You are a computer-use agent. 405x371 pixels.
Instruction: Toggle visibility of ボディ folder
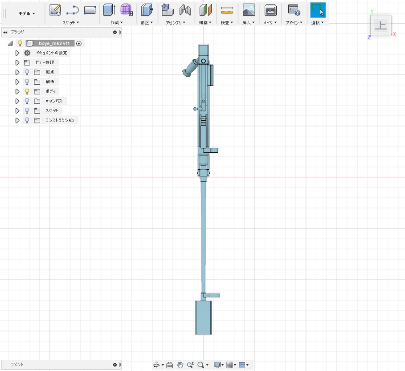click(x=27, y=91)
